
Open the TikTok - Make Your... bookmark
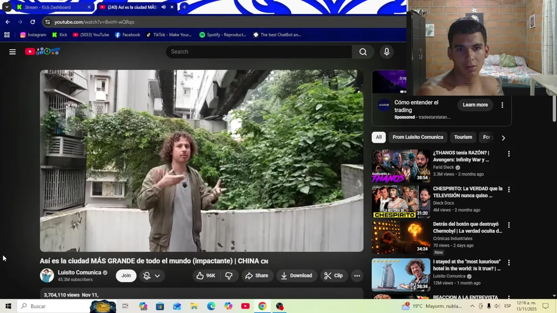(x=169, y=35)
